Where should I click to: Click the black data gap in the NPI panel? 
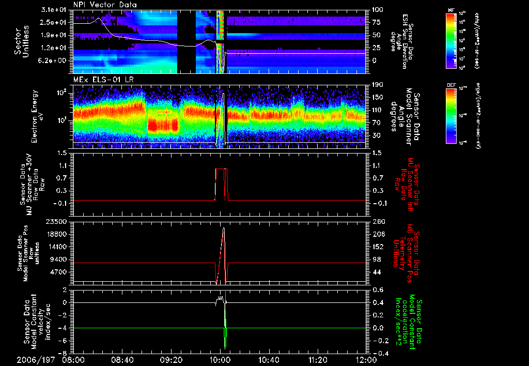pos(186,41)
